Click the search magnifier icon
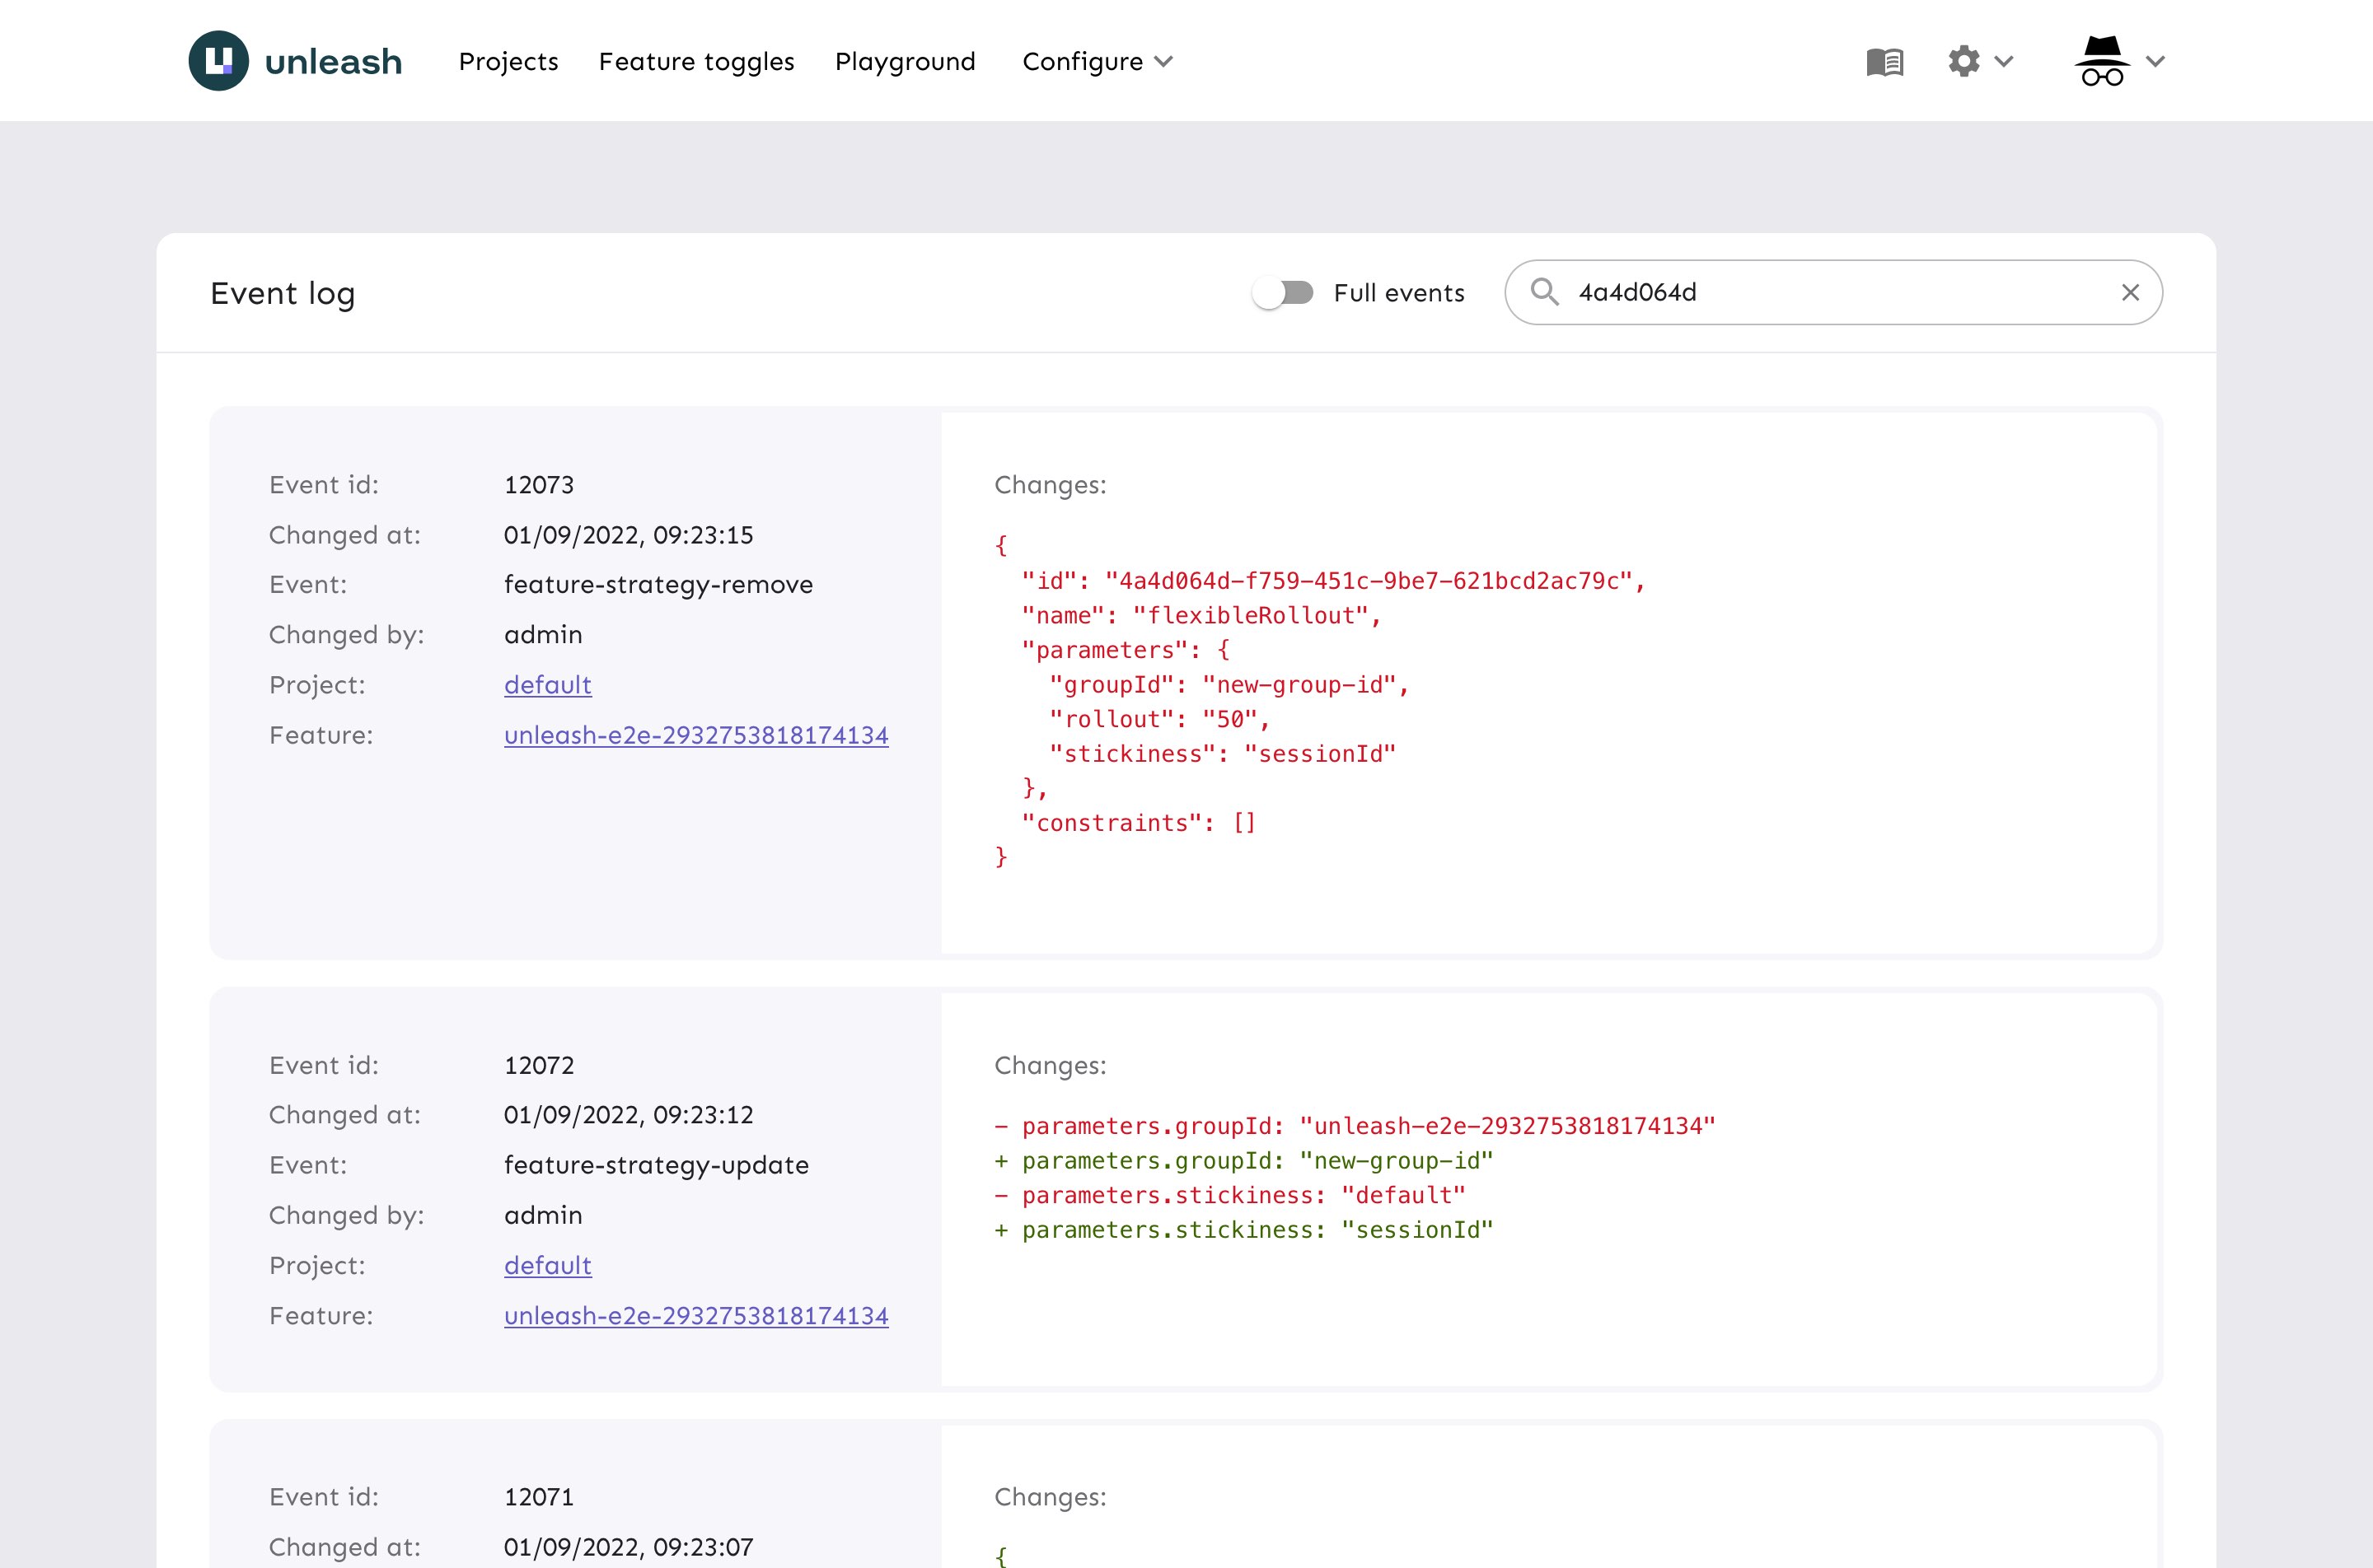Screen dimensions: 2373x1568 tap(1545, 292)
